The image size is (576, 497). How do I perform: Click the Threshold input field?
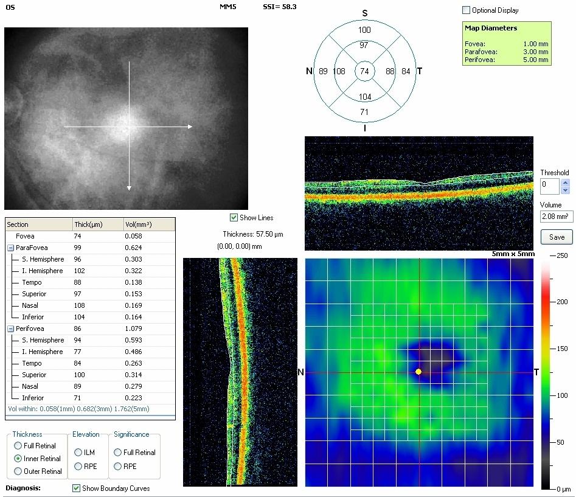point(549,186)
